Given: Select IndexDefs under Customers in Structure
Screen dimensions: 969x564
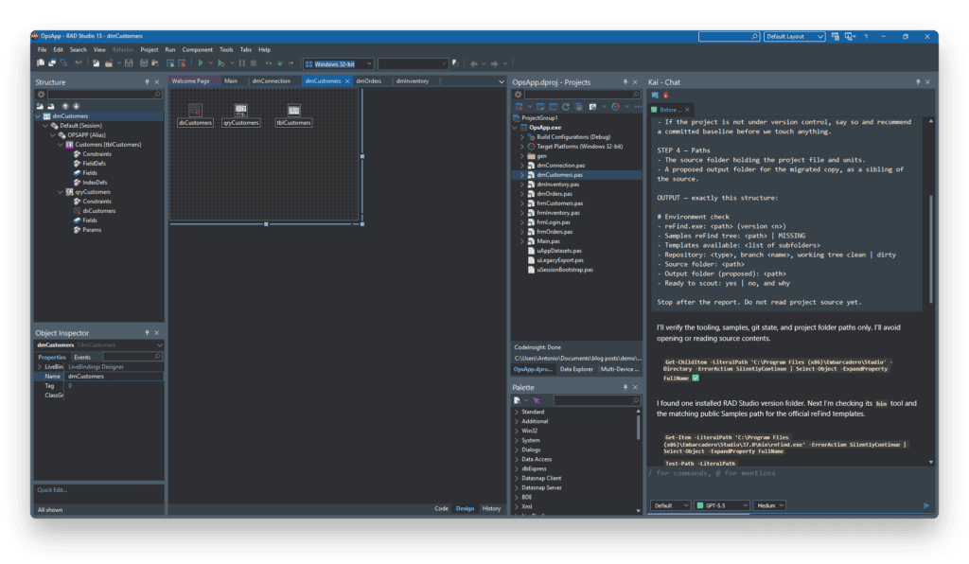Looking at the screenshot, I should click(x=95, y=183).
